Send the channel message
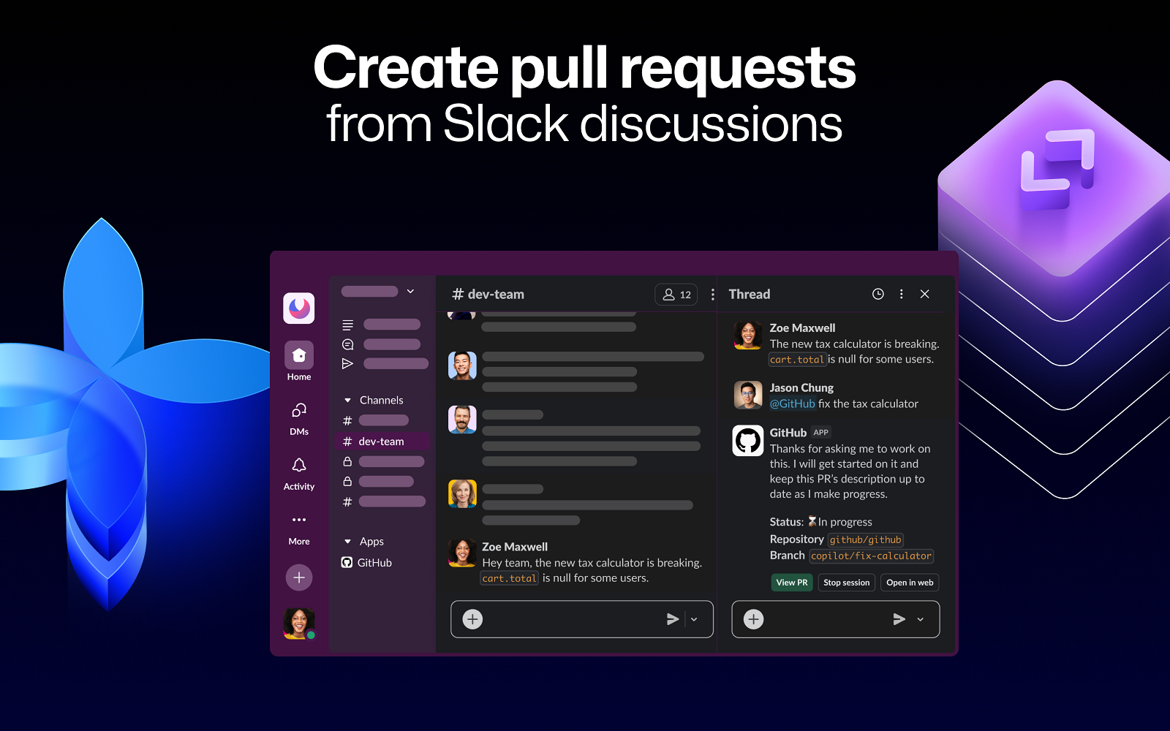 pos(673,619)
